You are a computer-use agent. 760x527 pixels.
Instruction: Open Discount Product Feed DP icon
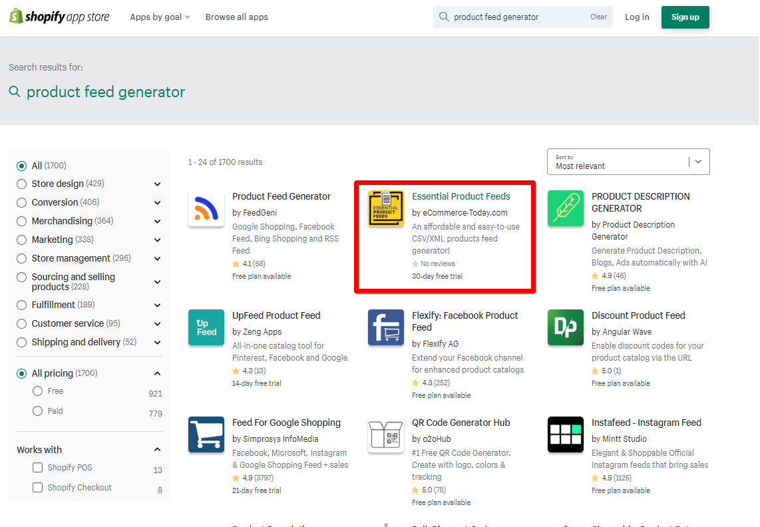pyautogui.click(x=566, y=328)
